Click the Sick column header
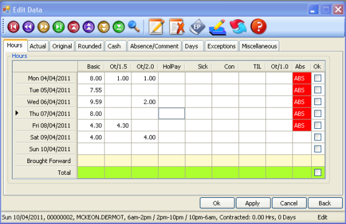The height and width of the screenshot is (224, 346). point(199,67)
